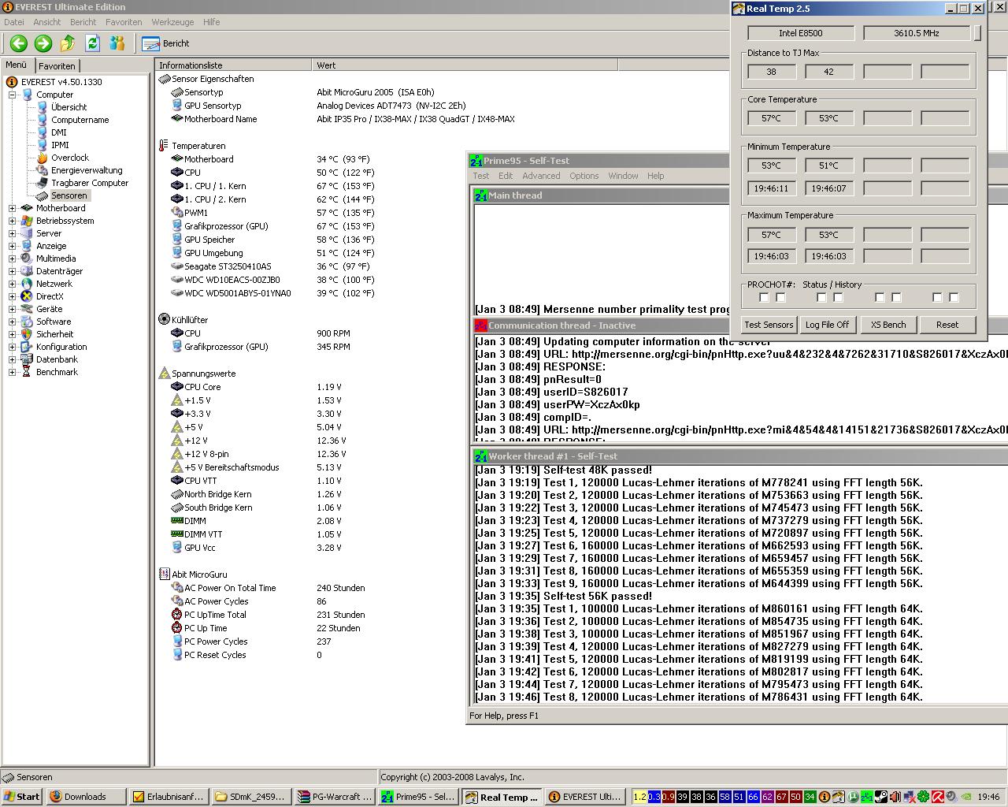Tick the rightmost PROCHOT# History checkbox in Real Temp
Image resolution: width=1008 pixels, height=807 pixels.
coord(954,297)
